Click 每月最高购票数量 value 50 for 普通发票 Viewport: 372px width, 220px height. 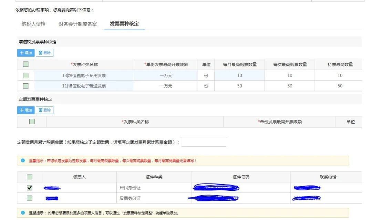240,86
